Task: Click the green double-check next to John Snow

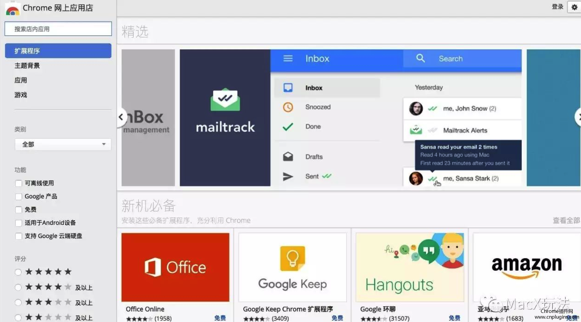Action: click(433, 109)
